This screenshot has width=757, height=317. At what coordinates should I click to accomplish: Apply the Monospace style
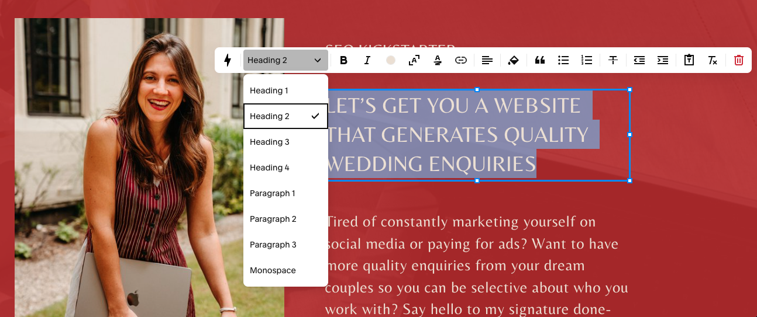pyautogui.click(x=285, y=270)
